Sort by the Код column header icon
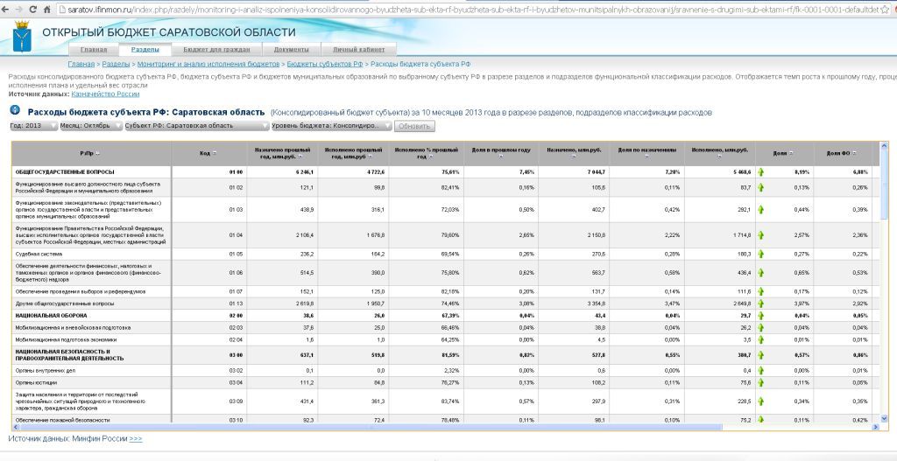 tap(215, 153)
